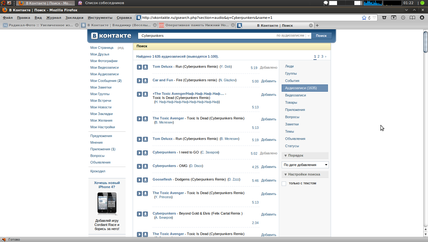
Task: Open 'по аудиозаписям' search type dropdown
Action: point(308,36)
